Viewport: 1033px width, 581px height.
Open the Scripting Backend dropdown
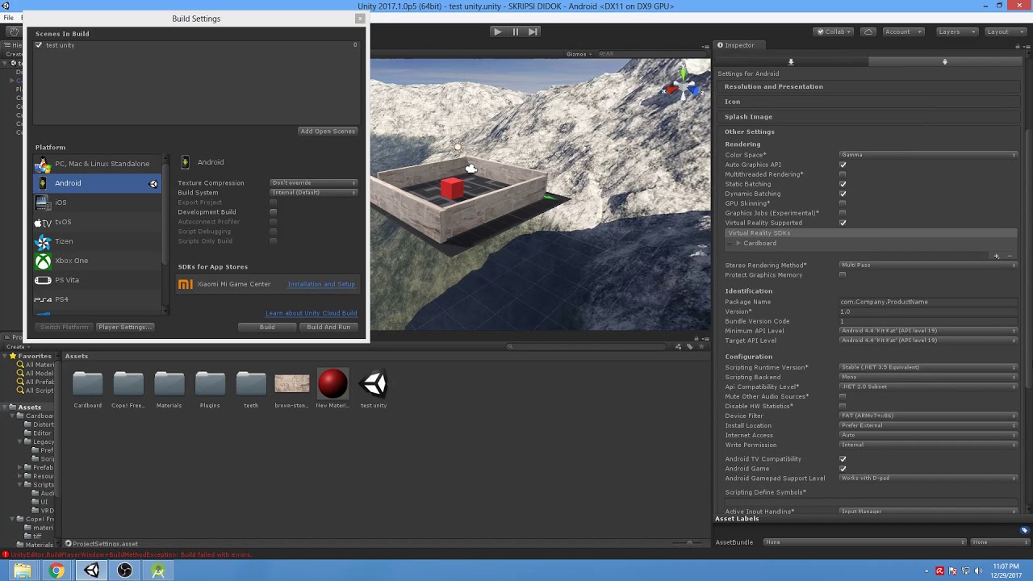929,377
